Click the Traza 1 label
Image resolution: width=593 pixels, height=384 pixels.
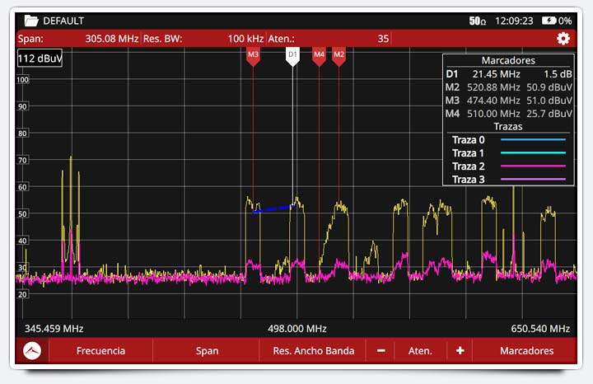click(468, 153)
